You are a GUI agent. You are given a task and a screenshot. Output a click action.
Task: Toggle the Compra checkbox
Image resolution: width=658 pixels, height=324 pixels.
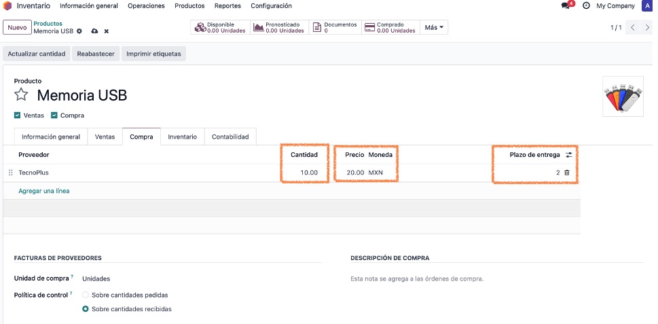point(54,115)
